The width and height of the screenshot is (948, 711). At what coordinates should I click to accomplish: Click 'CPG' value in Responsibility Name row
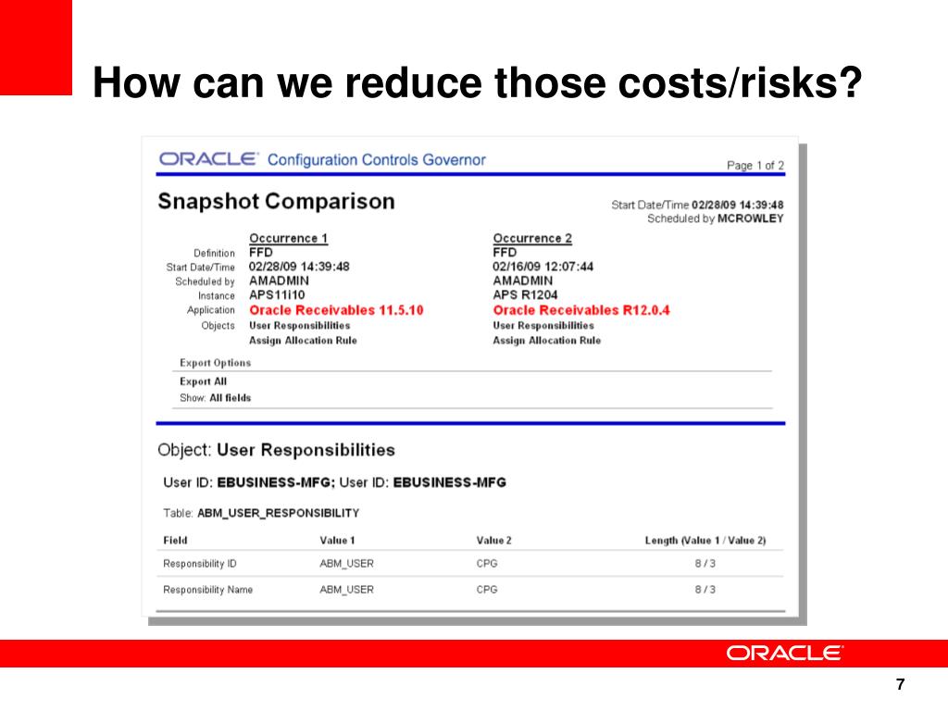(x=487, y=590)
